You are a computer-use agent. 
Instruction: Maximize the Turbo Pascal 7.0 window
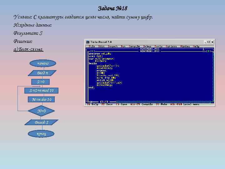[x=209, y=42]
